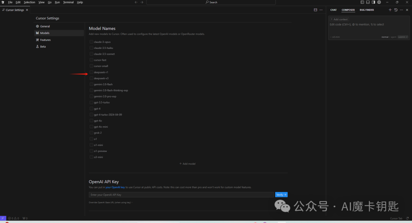The image size is (412, 223).
Task: Split the editor using the split icon
Action: pyautogui.click(x=315, y=10)
